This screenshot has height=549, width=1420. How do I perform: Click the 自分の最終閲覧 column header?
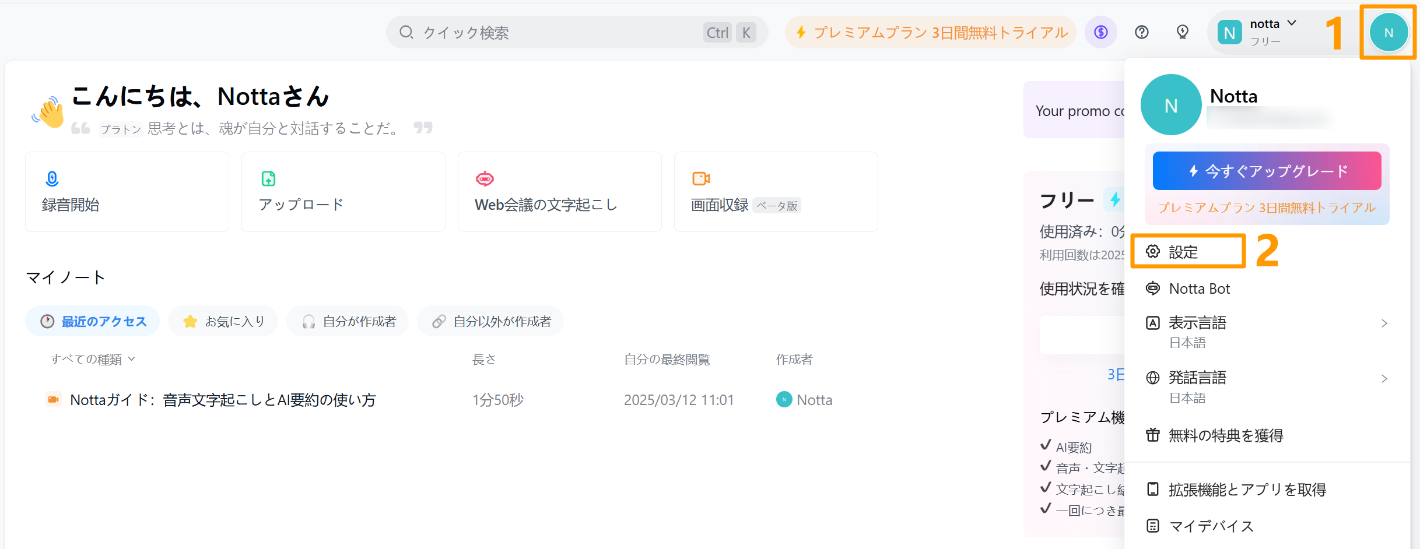(667, 359)
